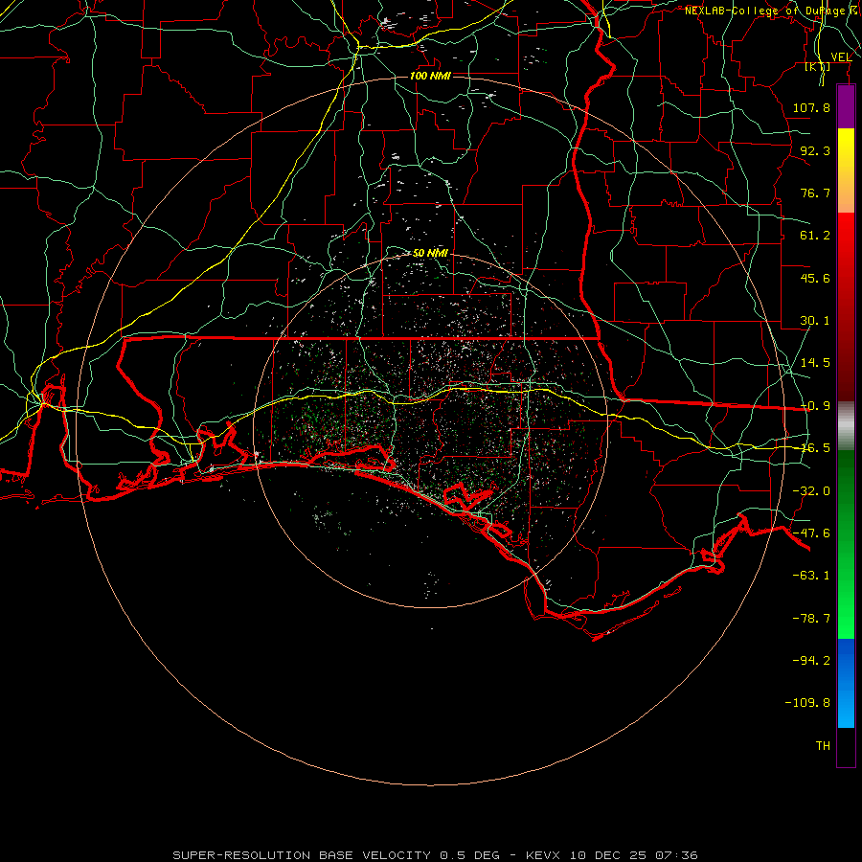
Task: Click the "SUPER-RESOLUTION BASE VELOCITY 0.5 DEG" caption
Action: (336, 855)
